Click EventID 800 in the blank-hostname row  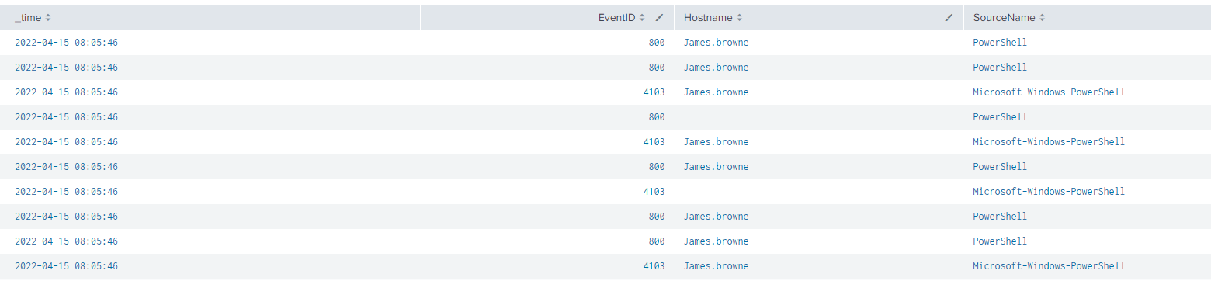[x=657, y=117]
